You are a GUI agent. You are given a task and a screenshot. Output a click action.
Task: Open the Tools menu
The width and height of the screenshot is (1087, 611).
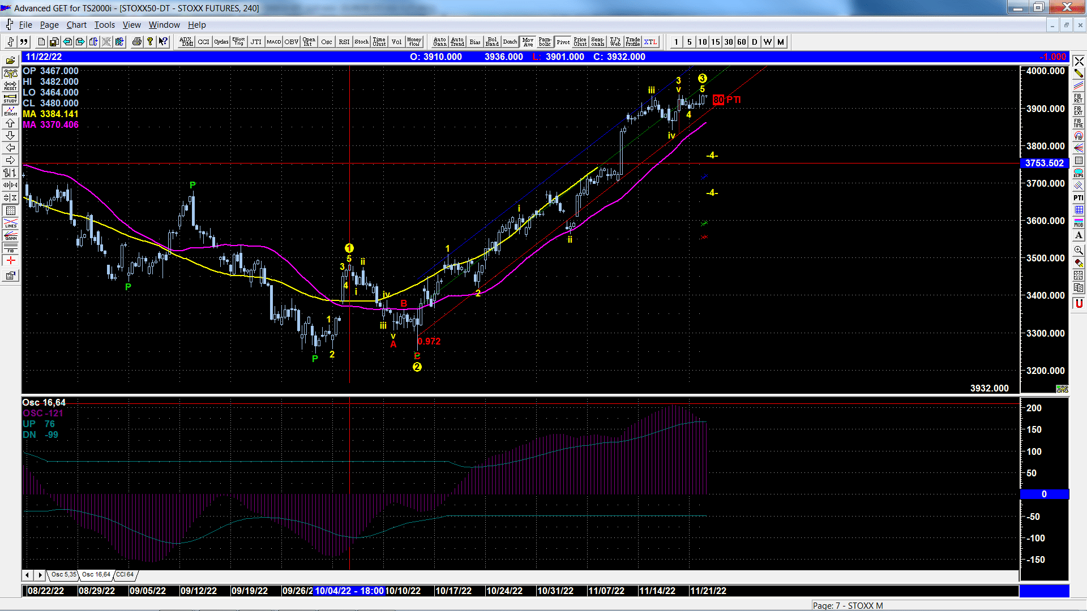pyautogui.click(x=104, y=25)
